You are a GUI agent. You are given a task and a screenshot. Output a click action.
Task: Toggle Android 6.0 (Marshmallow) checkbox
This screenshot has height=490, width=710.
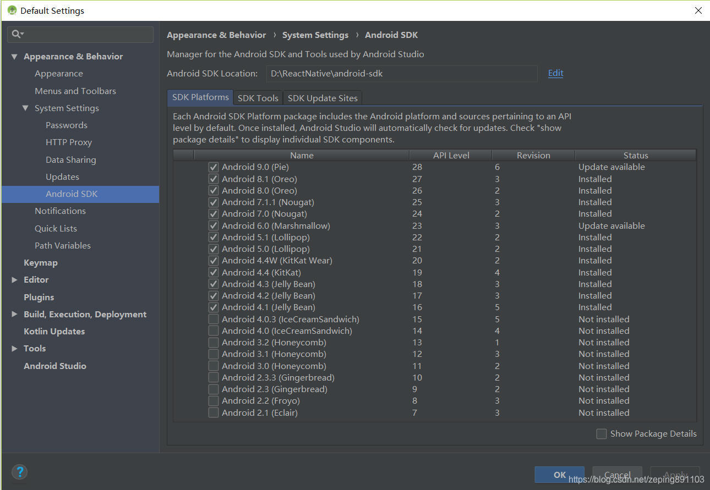(x=214, y=225)
